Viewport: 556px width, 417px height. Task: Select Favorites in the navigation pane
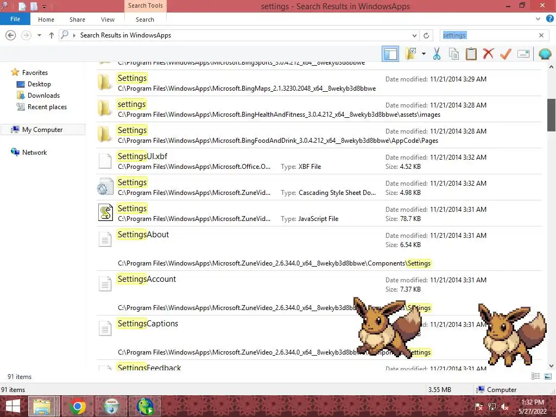pos(35,72)
